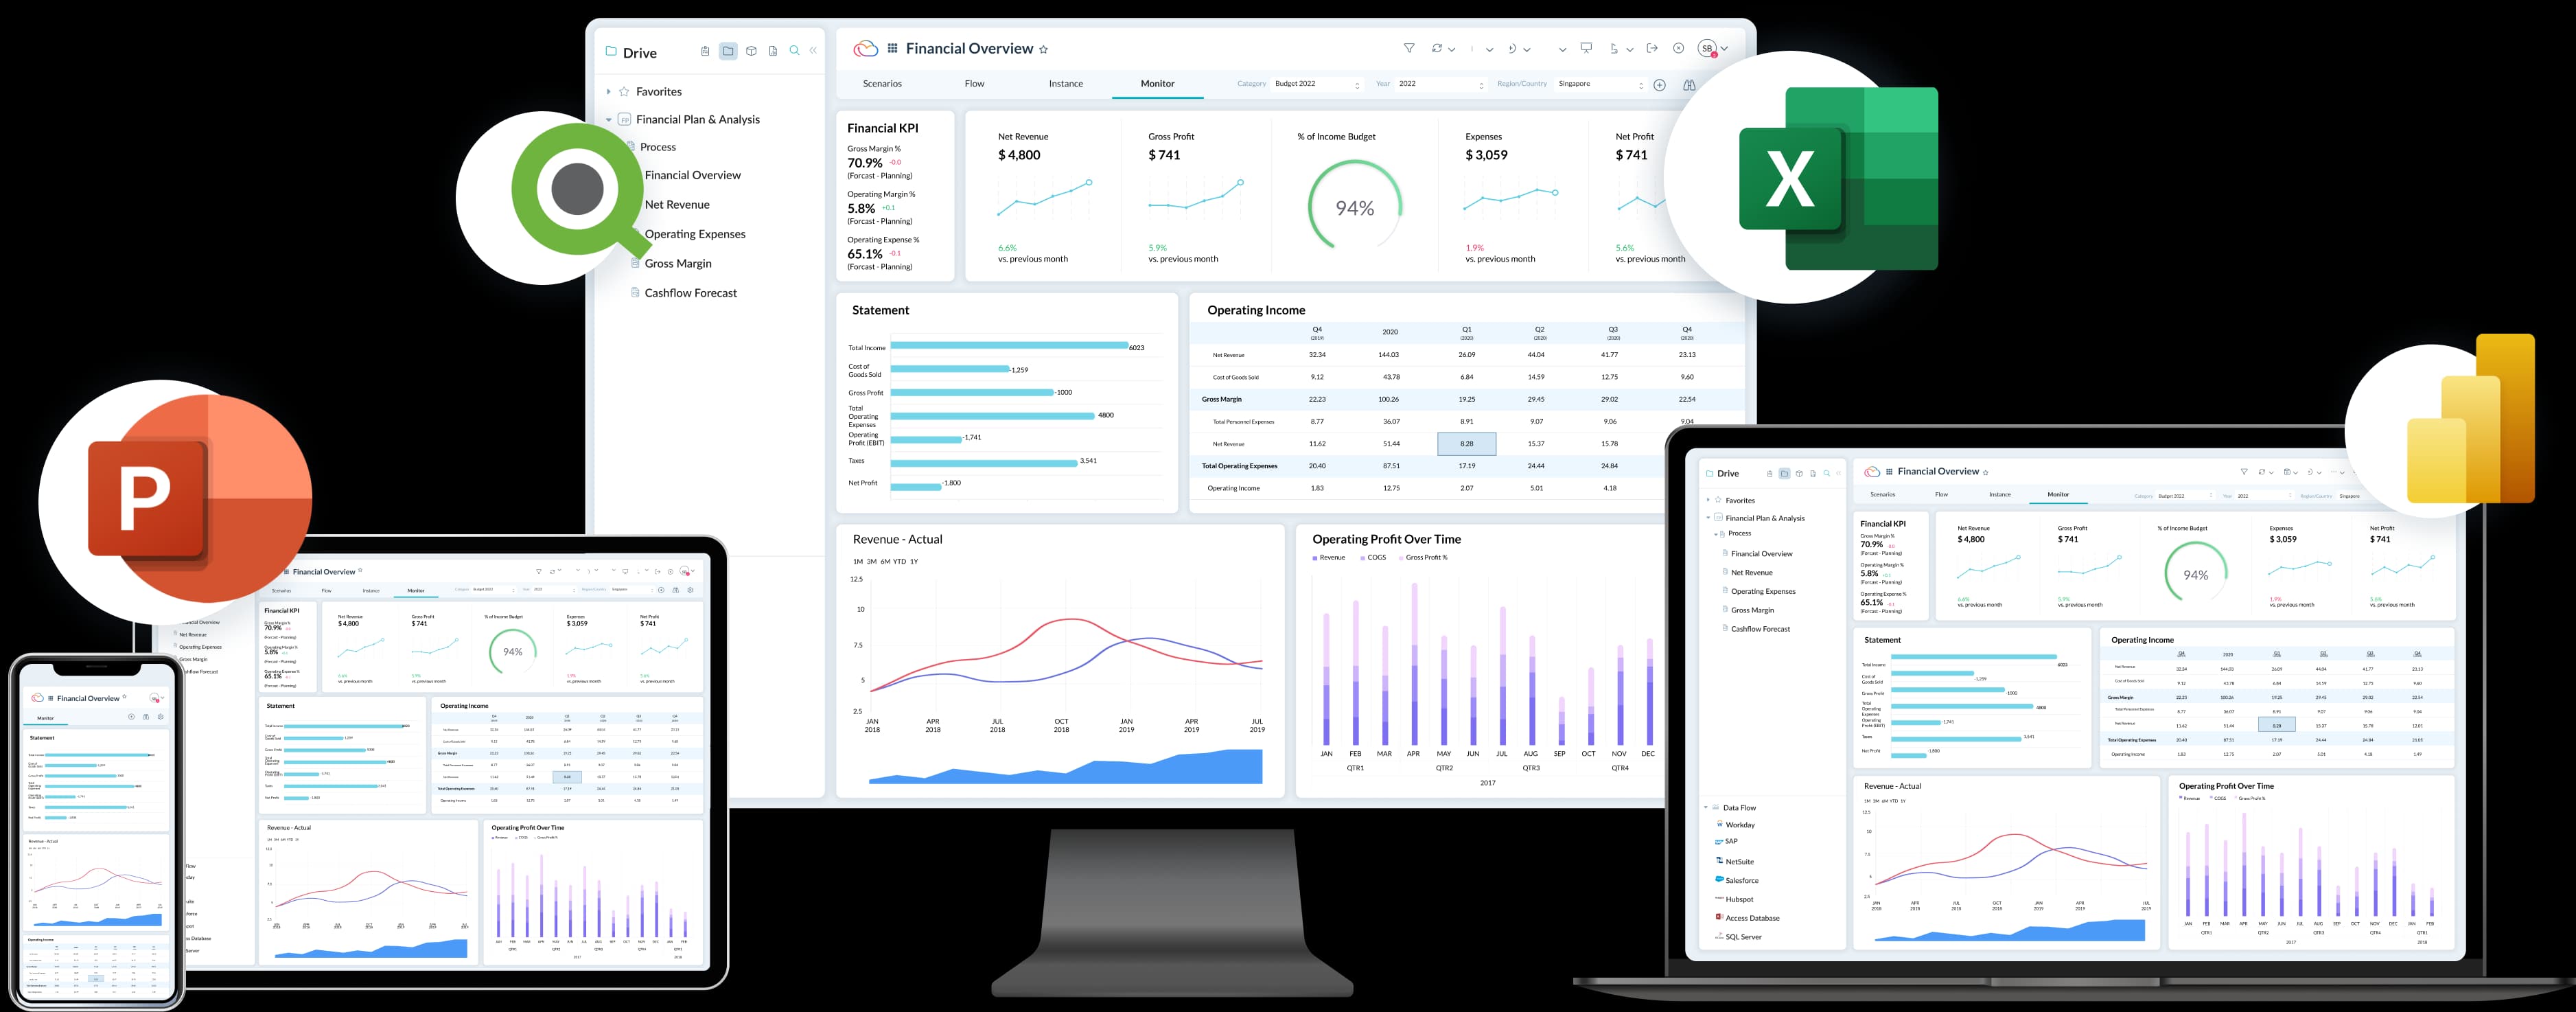Image resolution: width=2576 pixels, height=1012 pixels.
Task: Expand Favorites tree node in center monitor's Drive
Action: click(x=608, y=92)
